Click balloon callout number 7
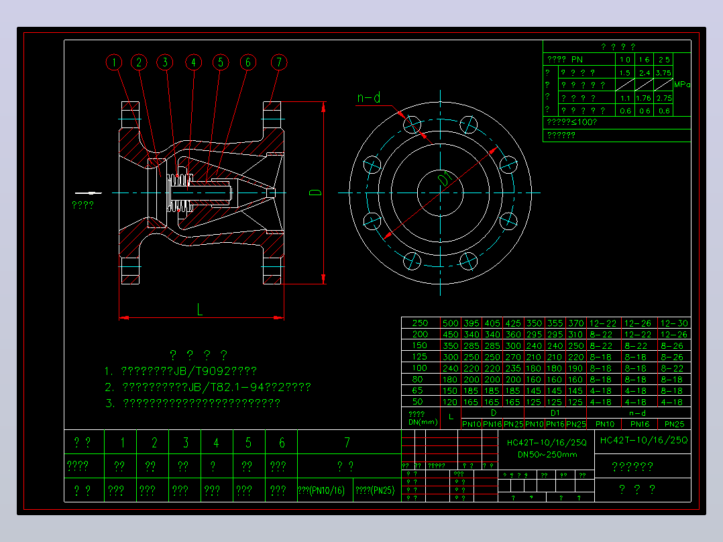This screenshot has width=723, height=542. pyautogui.click(x=279, y=62)
